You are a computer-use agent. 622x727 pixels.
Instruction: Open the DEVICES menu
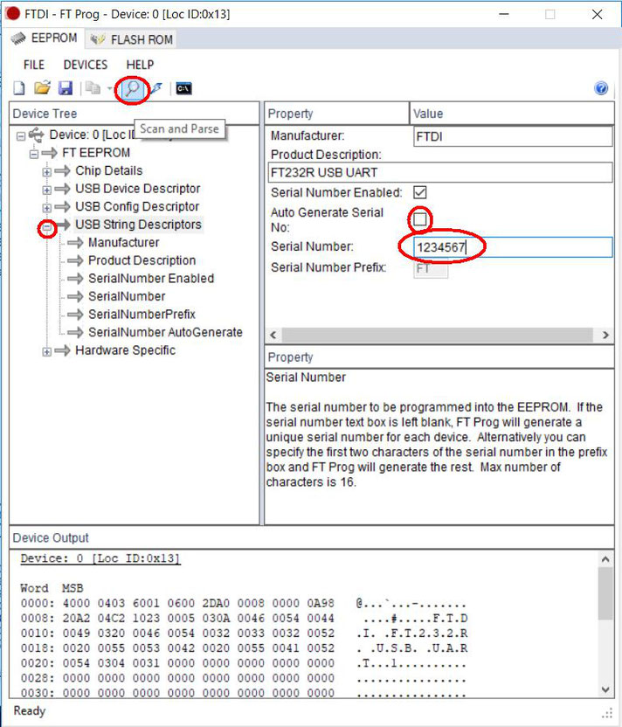click(86, 65)
